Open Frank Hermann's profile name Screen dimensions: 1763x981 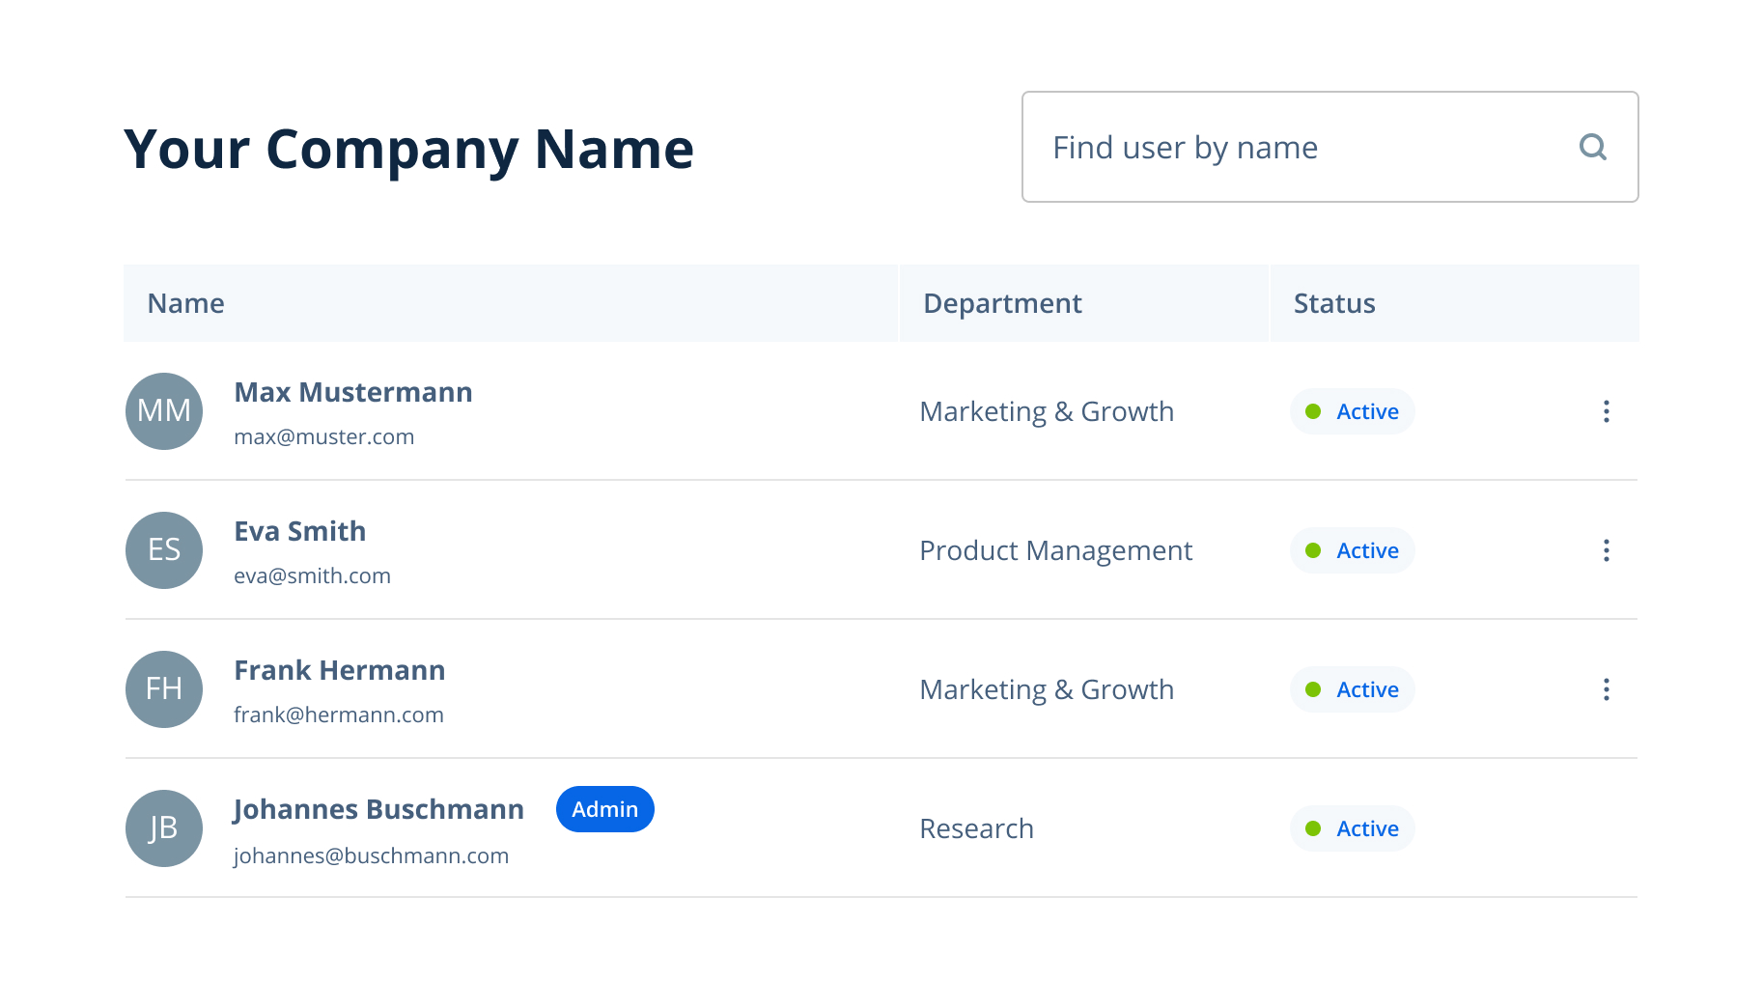tap(340, 670)
